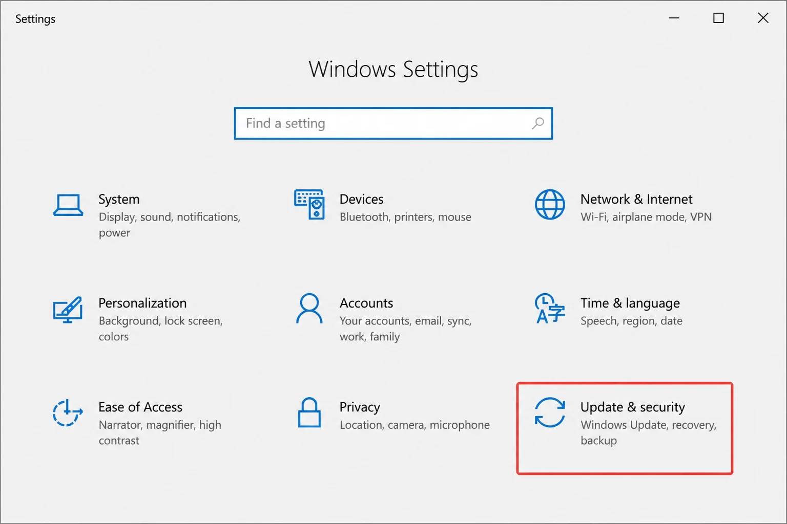This screenshot has width=787, height=524.
Task: Click the Ease of Access title
Action: coord(140,407)
